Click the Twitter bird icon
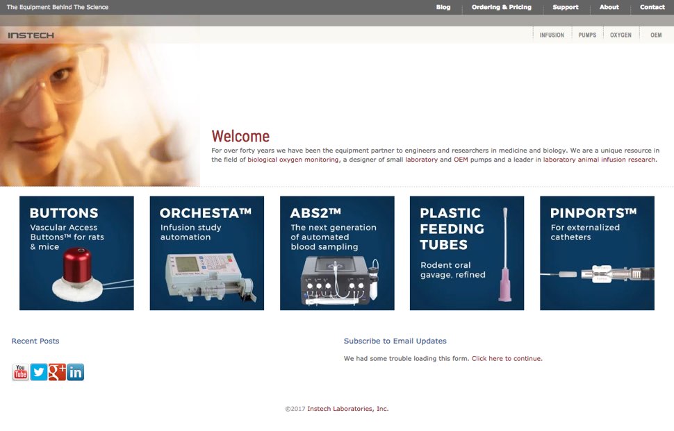Image resolution: width=674 pixels, height=431 pixels. click(38, 372)
